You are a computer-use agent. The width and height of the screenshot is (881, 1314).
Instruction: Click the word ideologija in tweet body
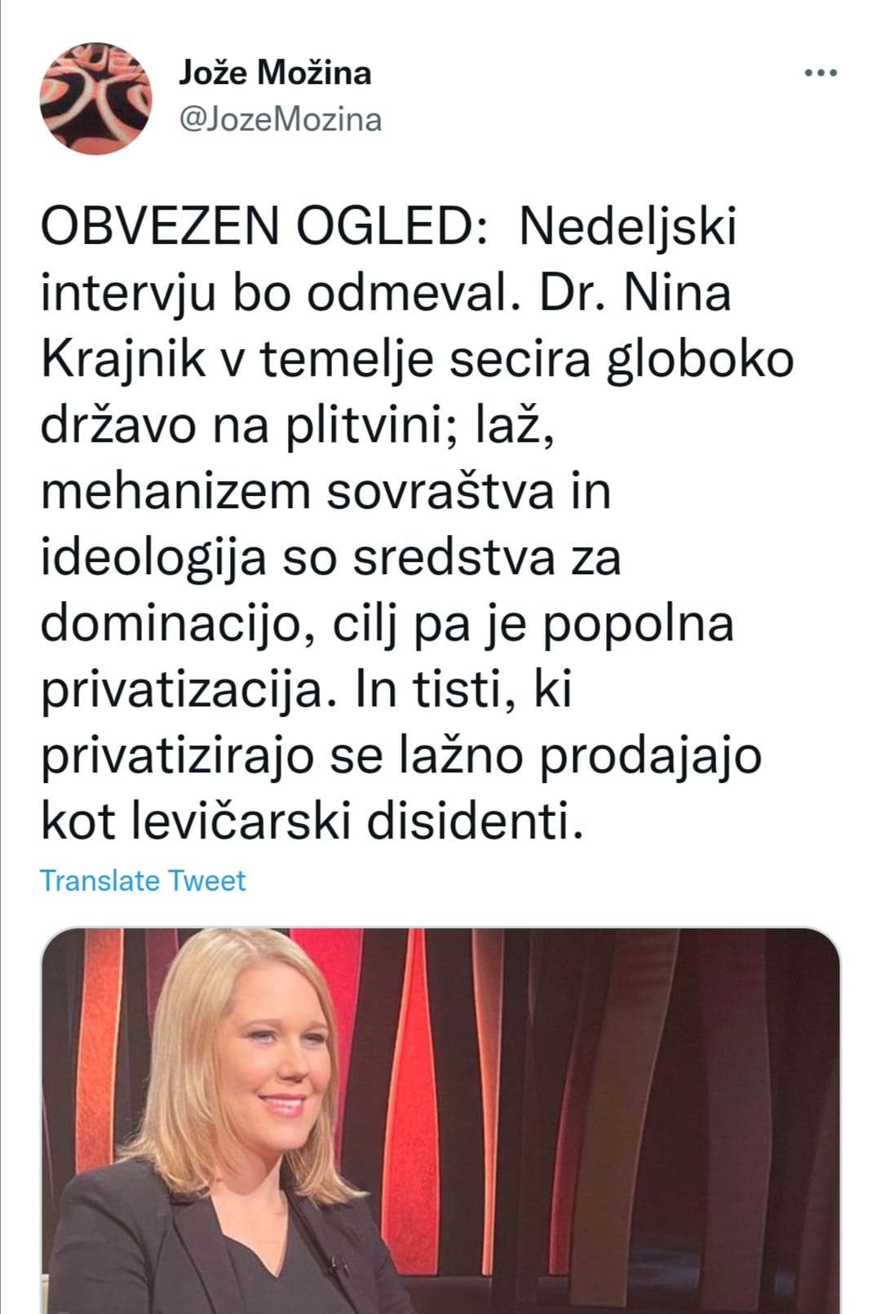coord(154,560)
